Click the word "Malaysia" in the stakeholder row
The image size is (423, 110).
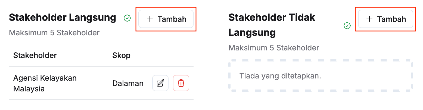pyautogui.click(x=29, y=89)
